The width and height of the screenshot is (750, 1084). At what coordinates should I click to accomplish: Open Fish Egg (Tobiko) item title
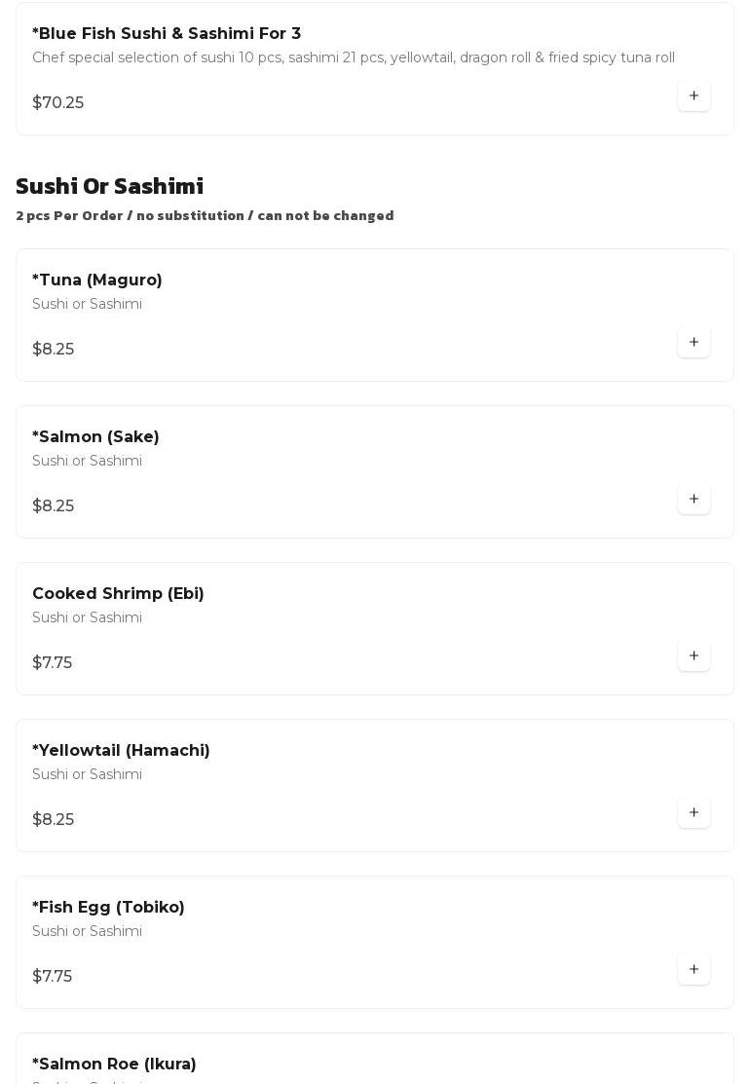pyautogui.click(x=108, y=908)
